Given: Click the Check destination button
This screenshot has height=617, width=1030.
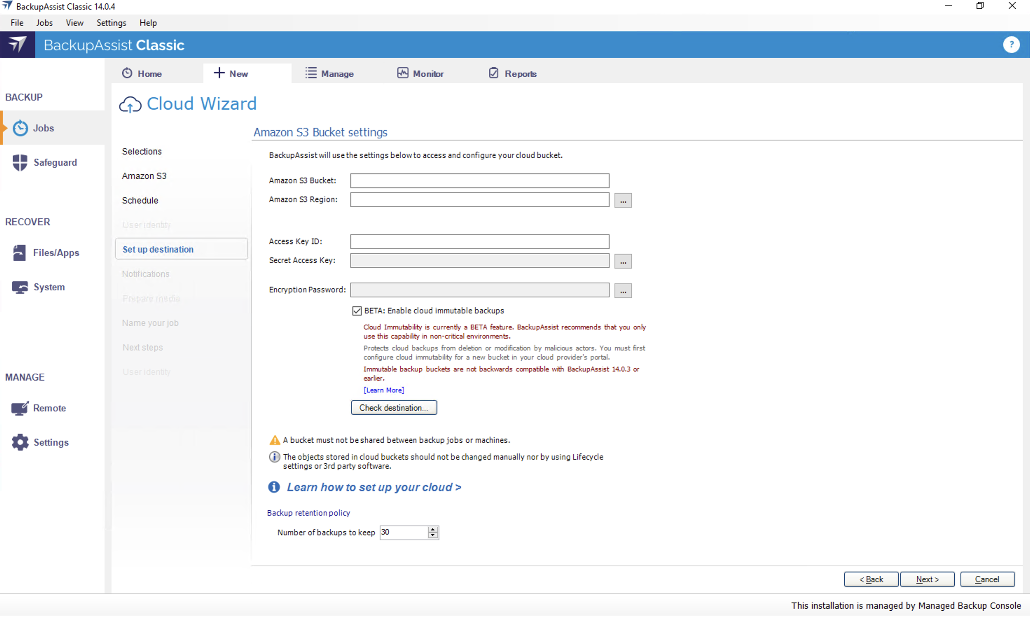Looking at the screenshot, I should coord(393,408).
